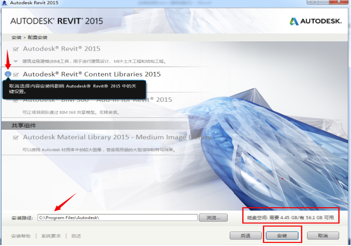The width and height of the screenshot is (351, 246).
Task: Uncheck Autodesk Revit 2015 checkbox
Action: point(16,49)
